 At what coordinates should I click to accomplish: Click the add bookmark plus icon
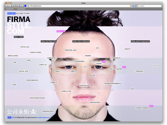pos(22,6)
